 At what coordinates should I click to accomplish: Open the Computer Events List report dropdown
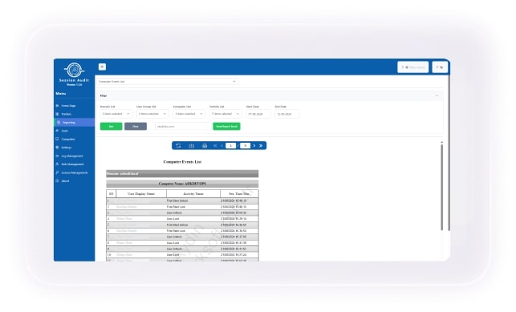pos(167,82)
